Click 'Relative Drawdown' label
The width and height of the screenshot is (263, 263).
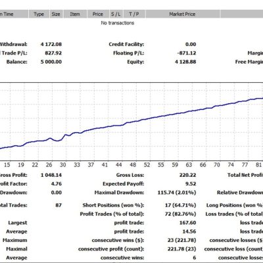240,193
